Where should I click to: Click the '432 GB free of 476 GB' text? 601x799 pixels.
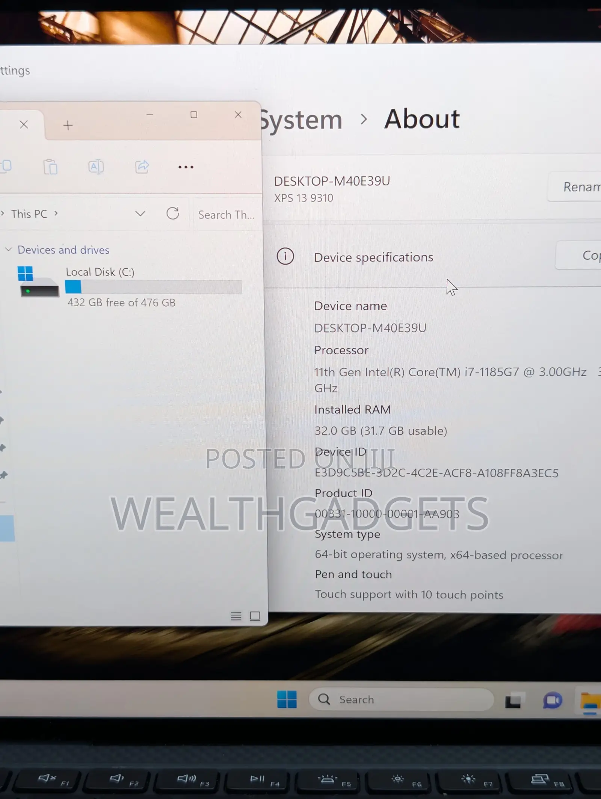tap(121, 303)
